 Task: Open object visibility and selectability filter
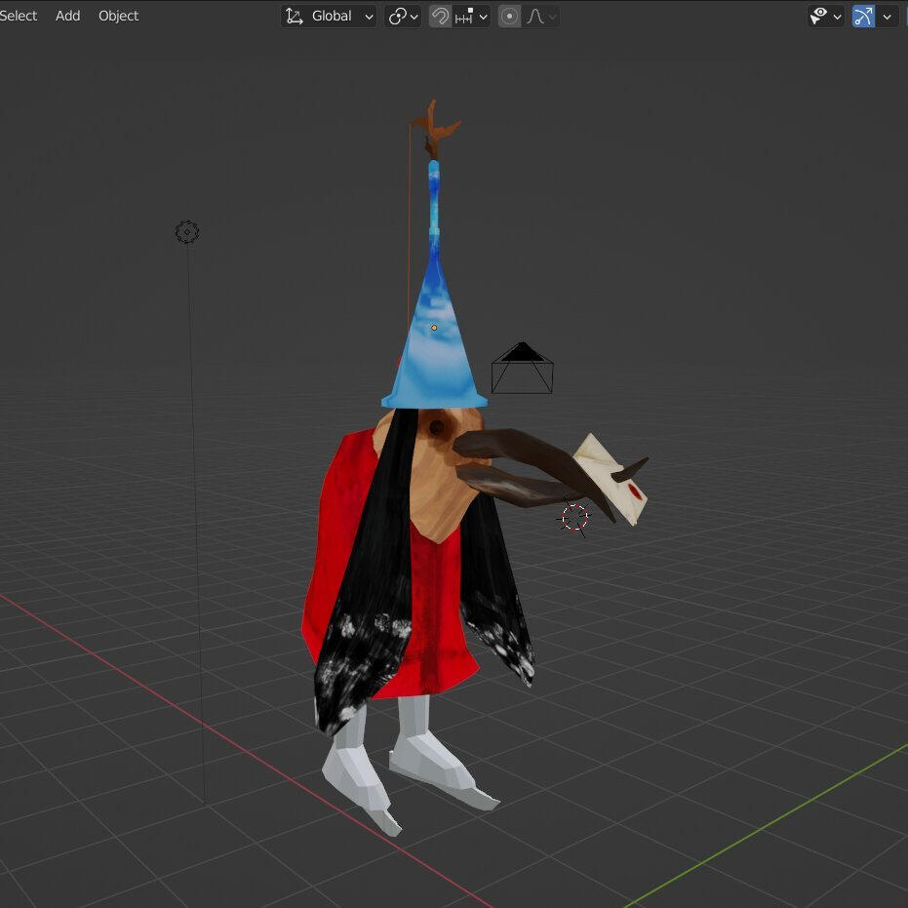tap(825, 16)
